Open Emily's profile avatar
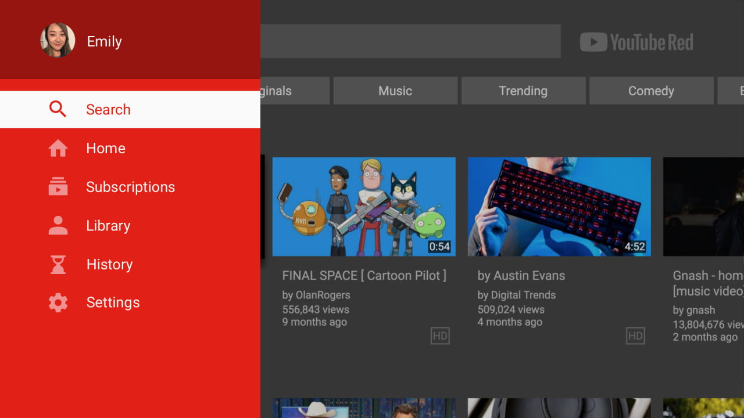 58,41
